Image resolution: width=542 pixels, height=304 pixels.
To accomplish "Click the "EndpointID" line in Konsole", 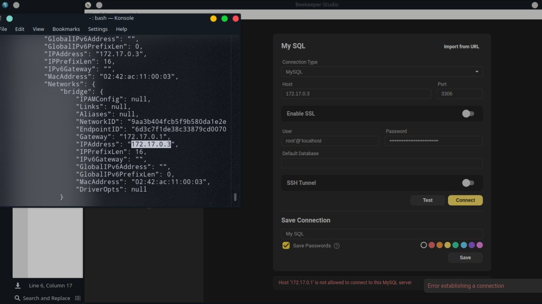I will [x=151, y=129].
